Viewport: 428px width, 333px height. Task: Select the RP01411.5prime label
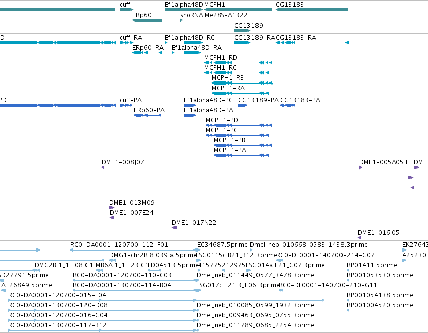coord(372,265)
